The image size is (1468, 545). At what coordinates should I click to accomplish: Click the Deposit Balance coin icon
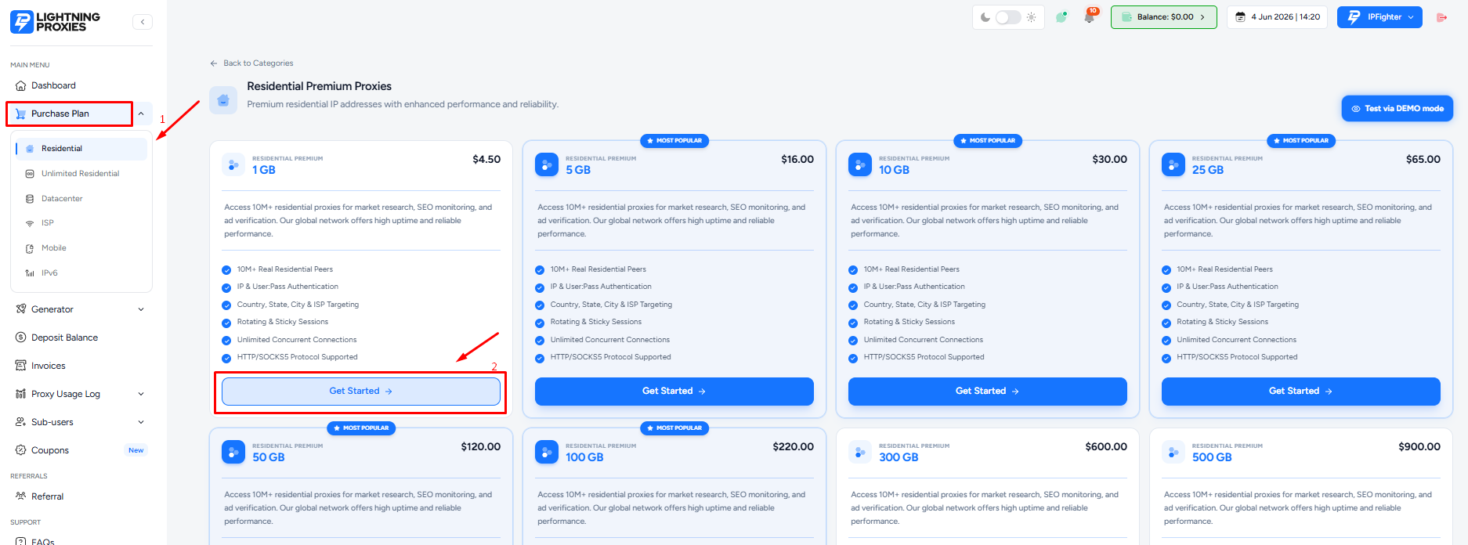click(x=21, y=337)
